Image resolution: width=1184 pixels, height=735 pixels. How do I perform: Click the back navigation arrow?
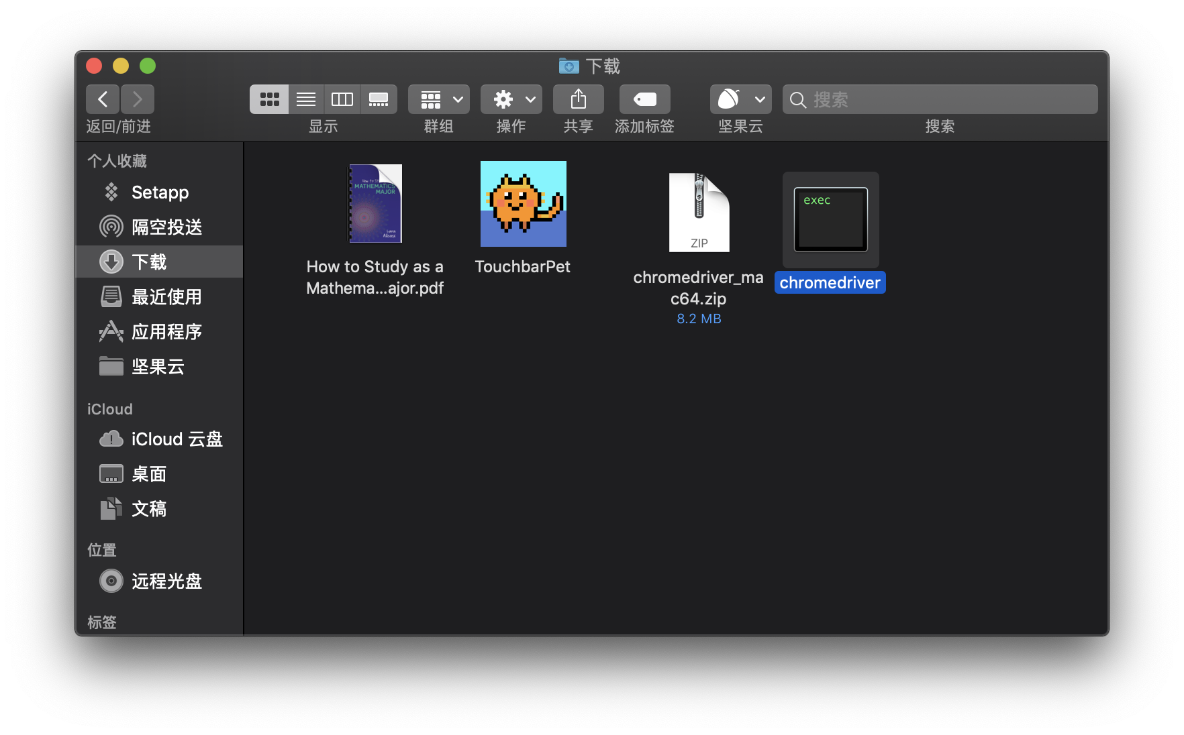tap(102, 99)
